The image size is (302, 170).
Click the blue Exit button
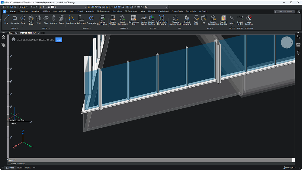click(x=59, y=40)
